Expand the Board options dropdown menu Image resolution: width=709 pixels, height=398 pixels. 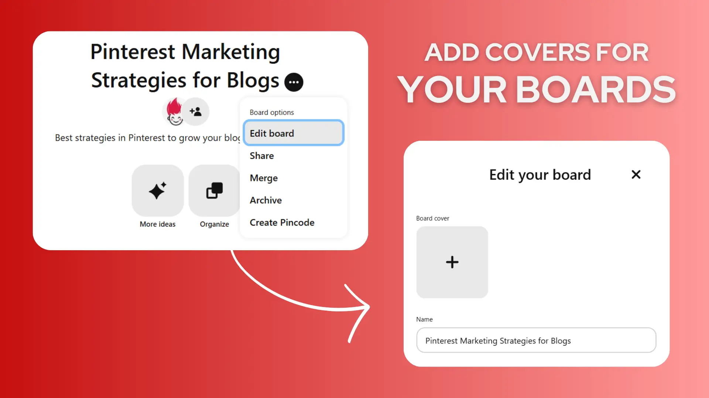point(293,81)
